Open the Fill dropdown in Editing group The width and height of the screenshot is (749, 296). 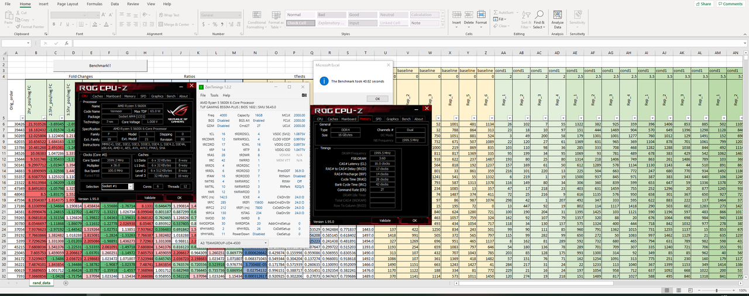click(x=504, y=19)
